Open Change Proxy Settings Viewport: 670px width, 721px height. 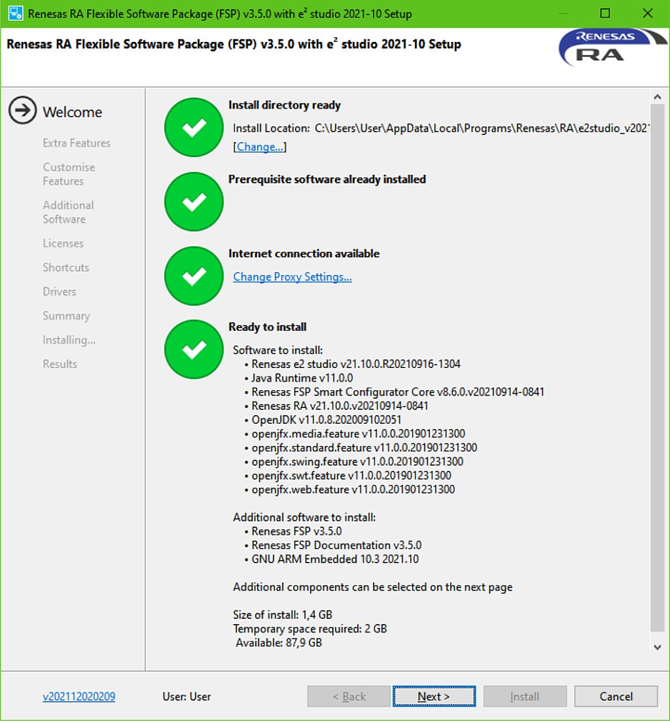click(292, 277)
